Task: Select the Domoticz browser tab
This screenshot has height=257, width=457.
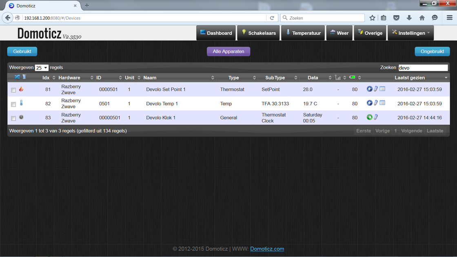Action: (x=42, y=6)
